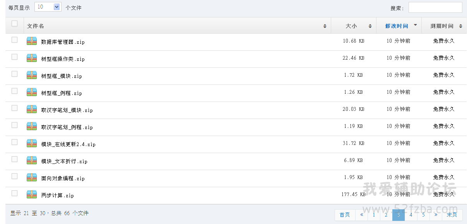Click the zip icon next to 面向对象编程.zip
The height and width of the screenshot is (224, 467).
(x=32, y=177)
